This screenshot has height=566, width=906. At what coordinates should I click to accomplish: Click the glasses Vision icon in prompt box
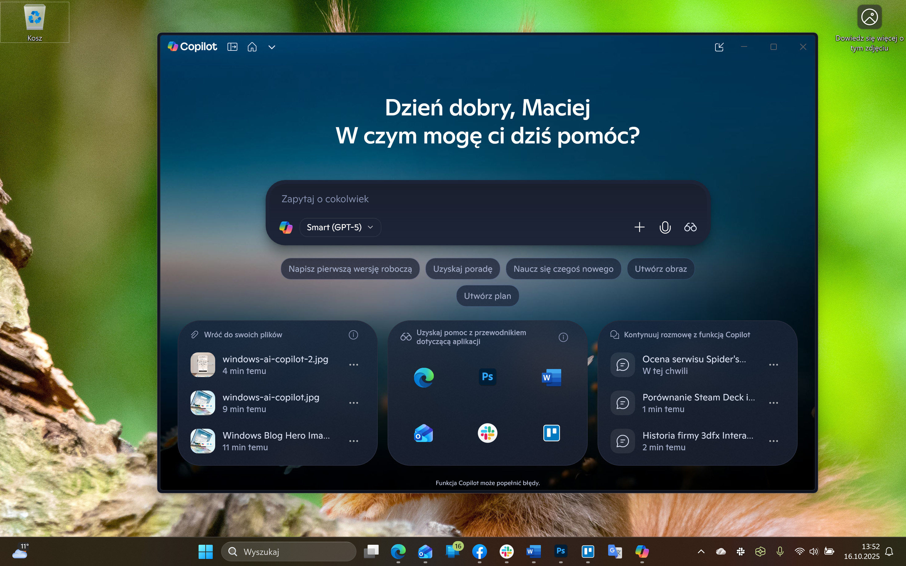coord(690,227)
